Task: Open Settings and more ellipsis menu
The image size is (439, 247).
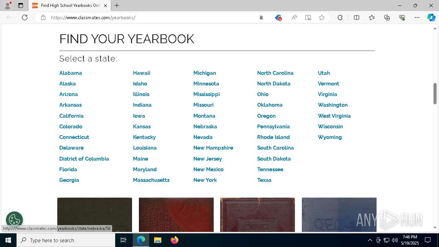Action: click(417, 17)
